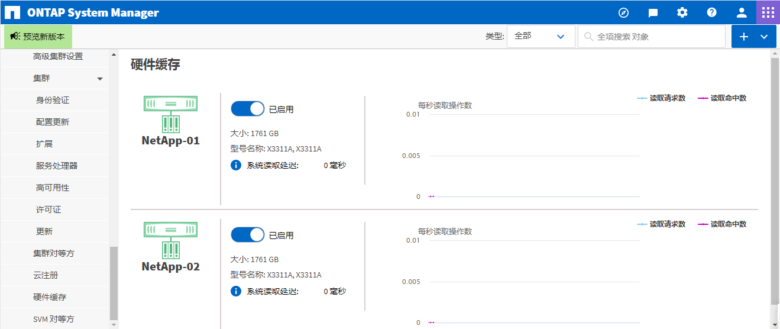
Task: Click the help question mark icon
Action: click(x=712, y=12)
